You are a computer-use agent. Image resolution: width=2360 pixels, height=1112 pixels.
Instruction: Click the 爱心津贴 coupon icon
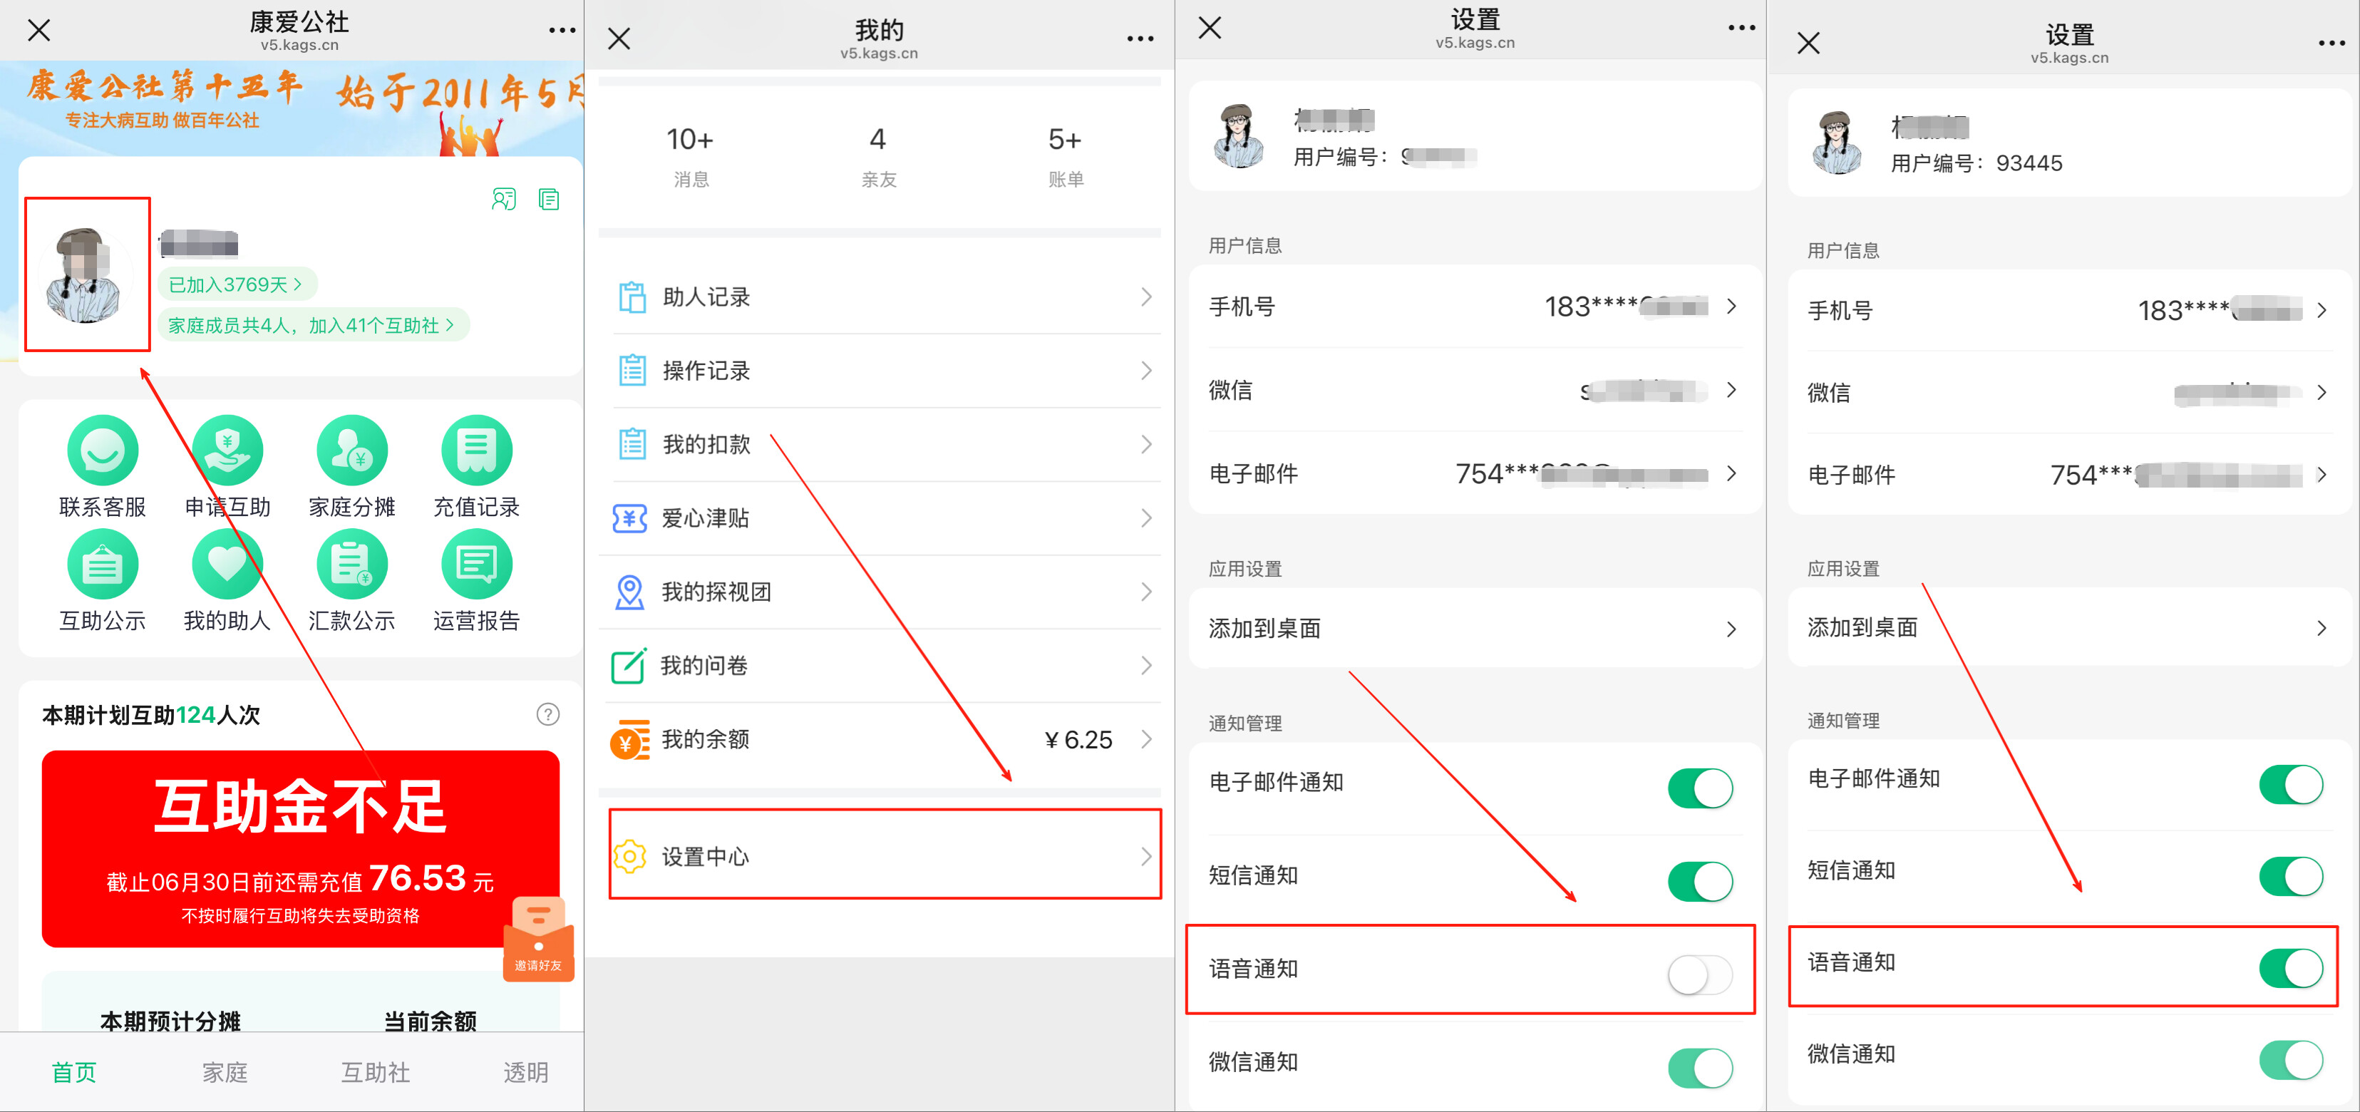pyautogui.click(x=629, y=518)
